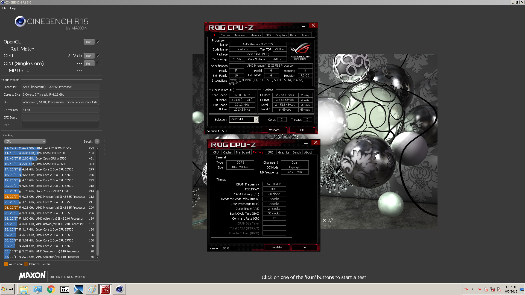Click Validate in upper CPU-Z window
The width and height of the screenshot is (525, 295).
click(x=274, y=130)
